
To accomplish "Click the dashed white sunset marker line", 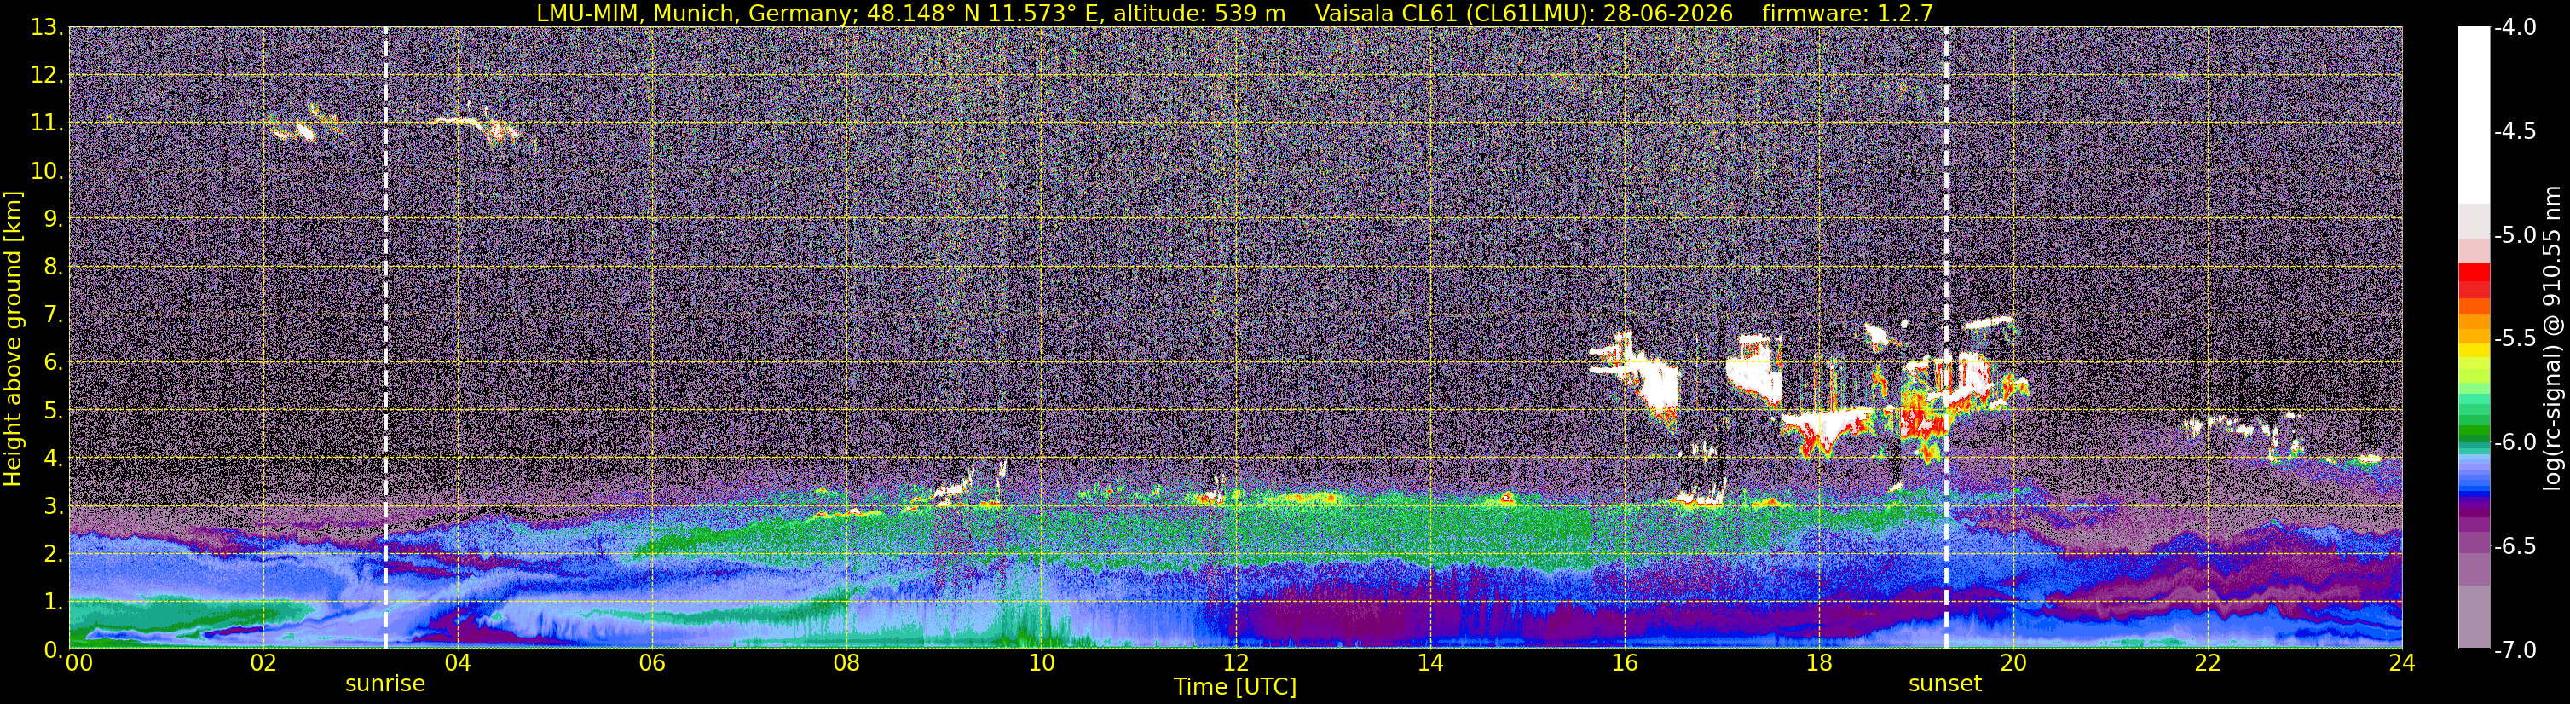I will [1945, 338].
